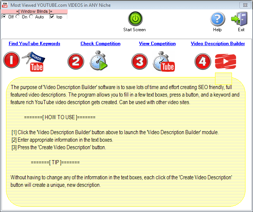
Task: Click step [2] Enter appropriate information text
Action: [62, 140]
